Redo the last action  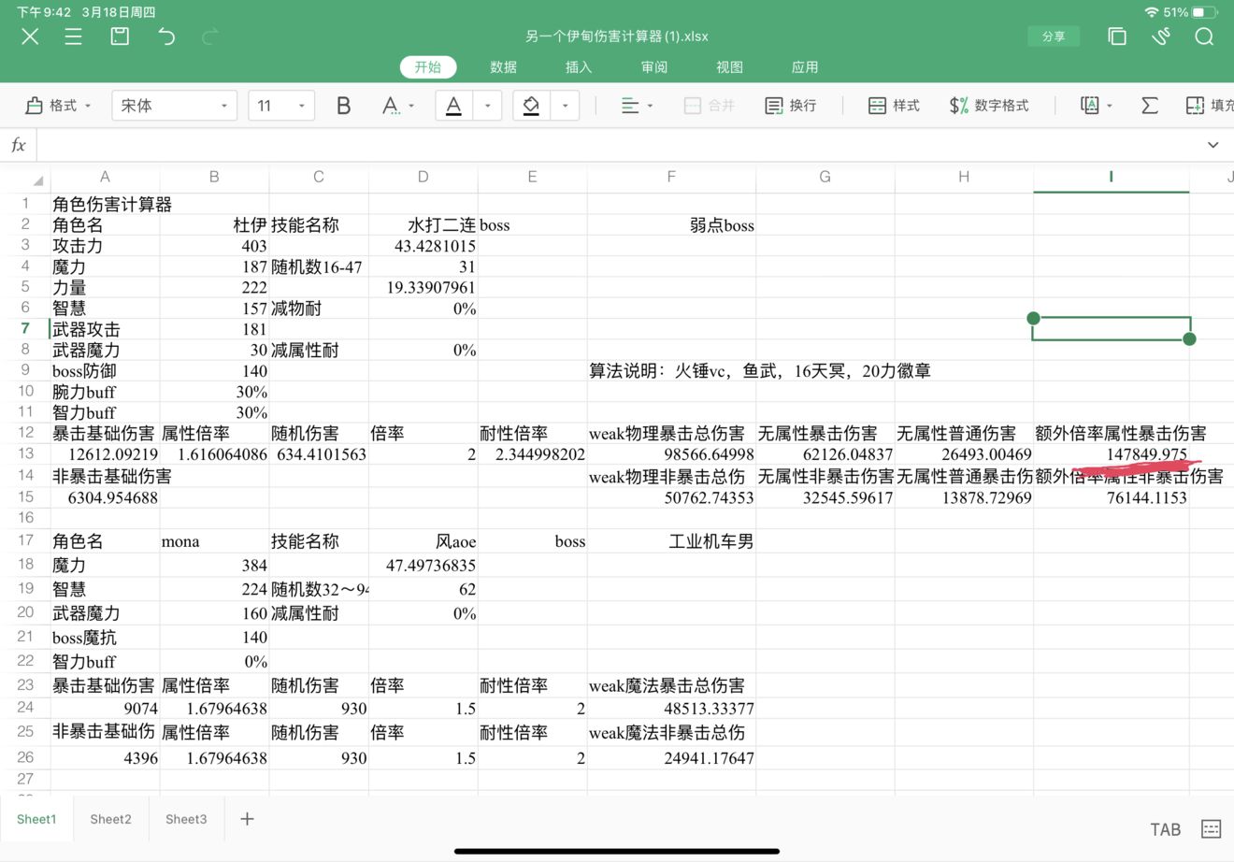click(x=210, y=36)
